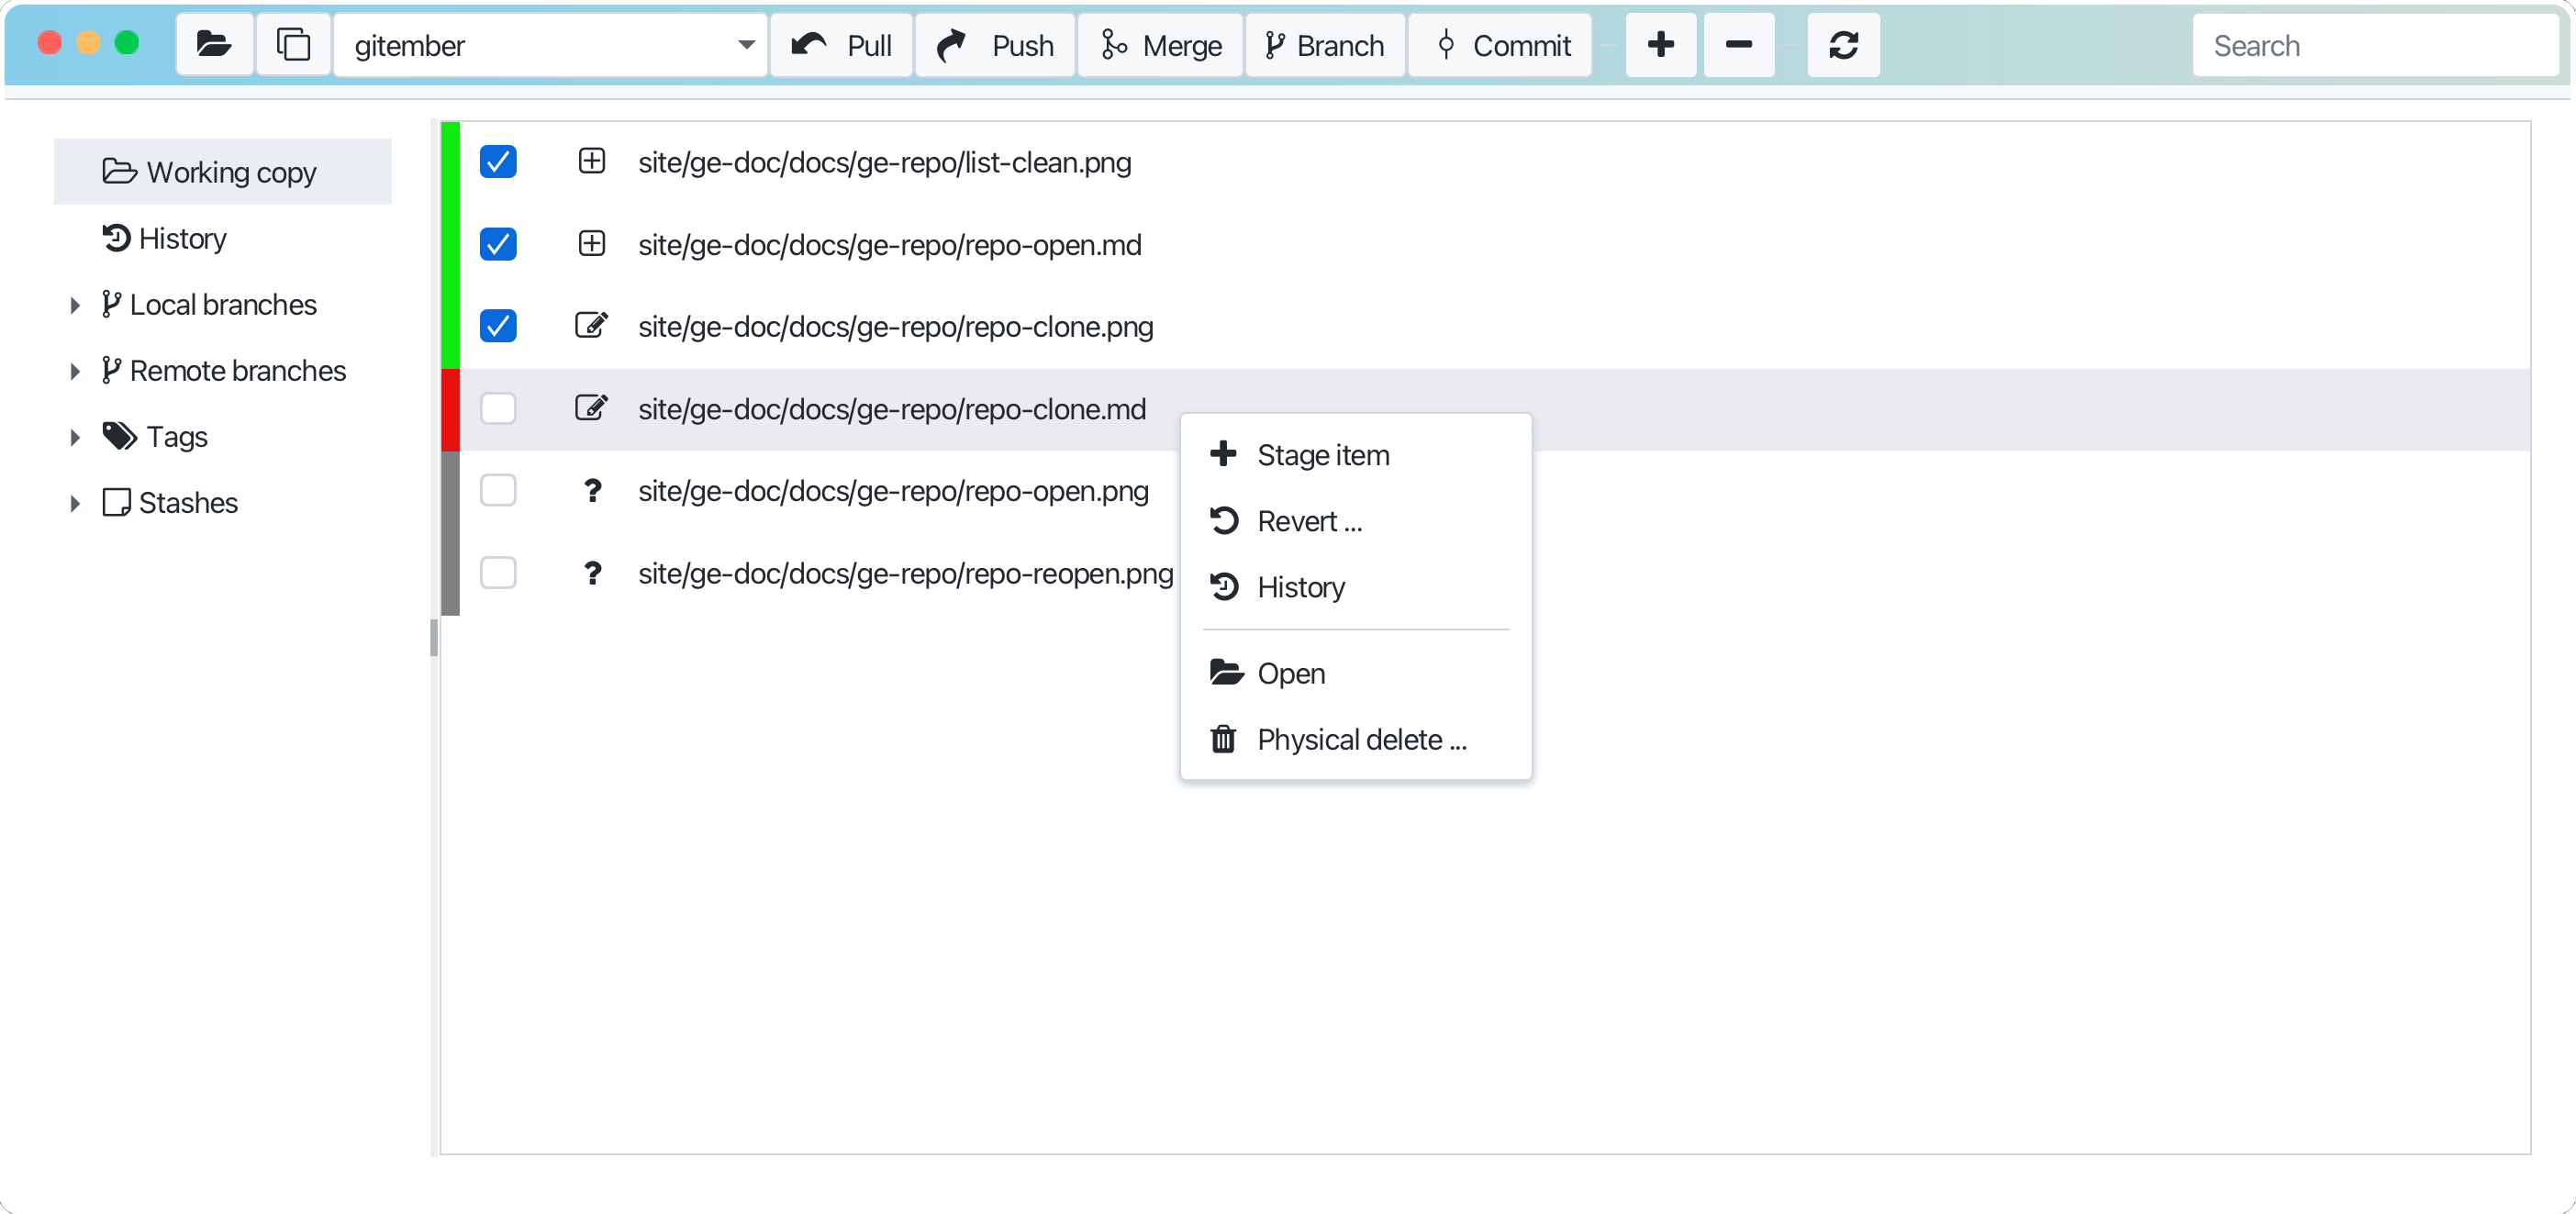Open the gitember repository dropdown
Viewport: 2576px width, 1214px height.
(551, 45)
